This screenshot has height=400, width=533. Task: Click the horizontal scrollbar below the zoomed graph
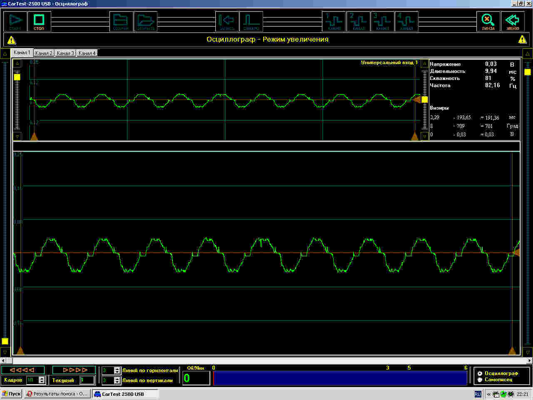(266, 360)
